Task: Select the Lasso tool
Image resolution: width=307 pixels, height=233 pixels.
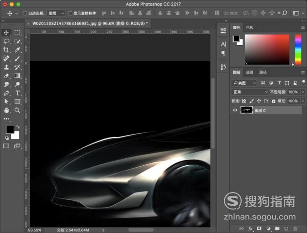Action: [x=6, y=41]
